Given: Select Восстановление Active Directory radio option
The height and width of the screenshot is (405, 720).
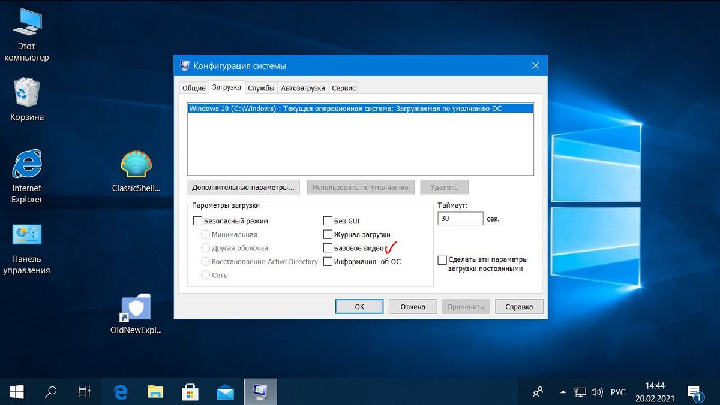Looking at the screenshot, I should pos(206,262).
